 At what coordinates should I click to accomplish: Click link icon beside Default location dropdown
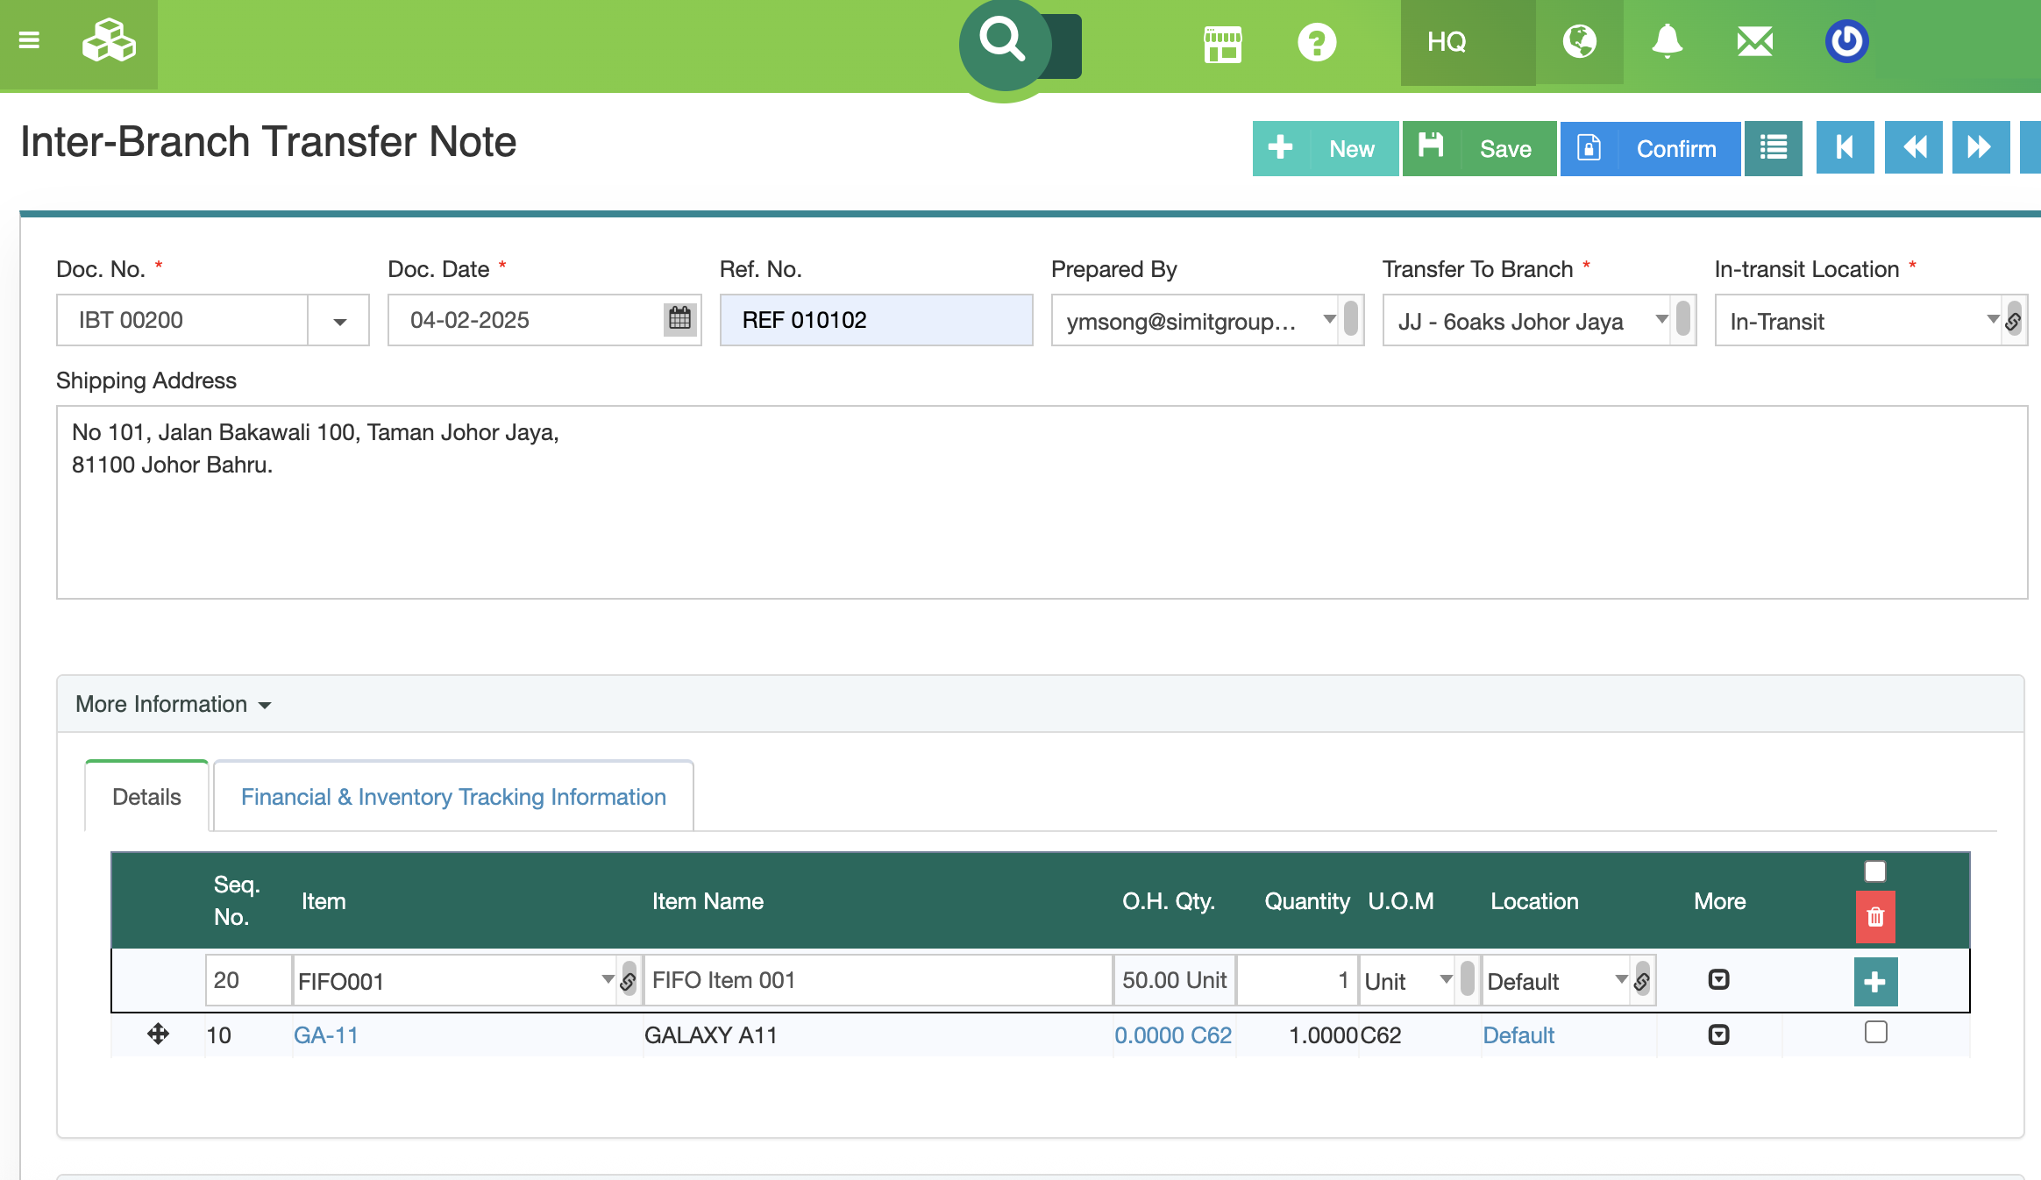(1642, 980)
